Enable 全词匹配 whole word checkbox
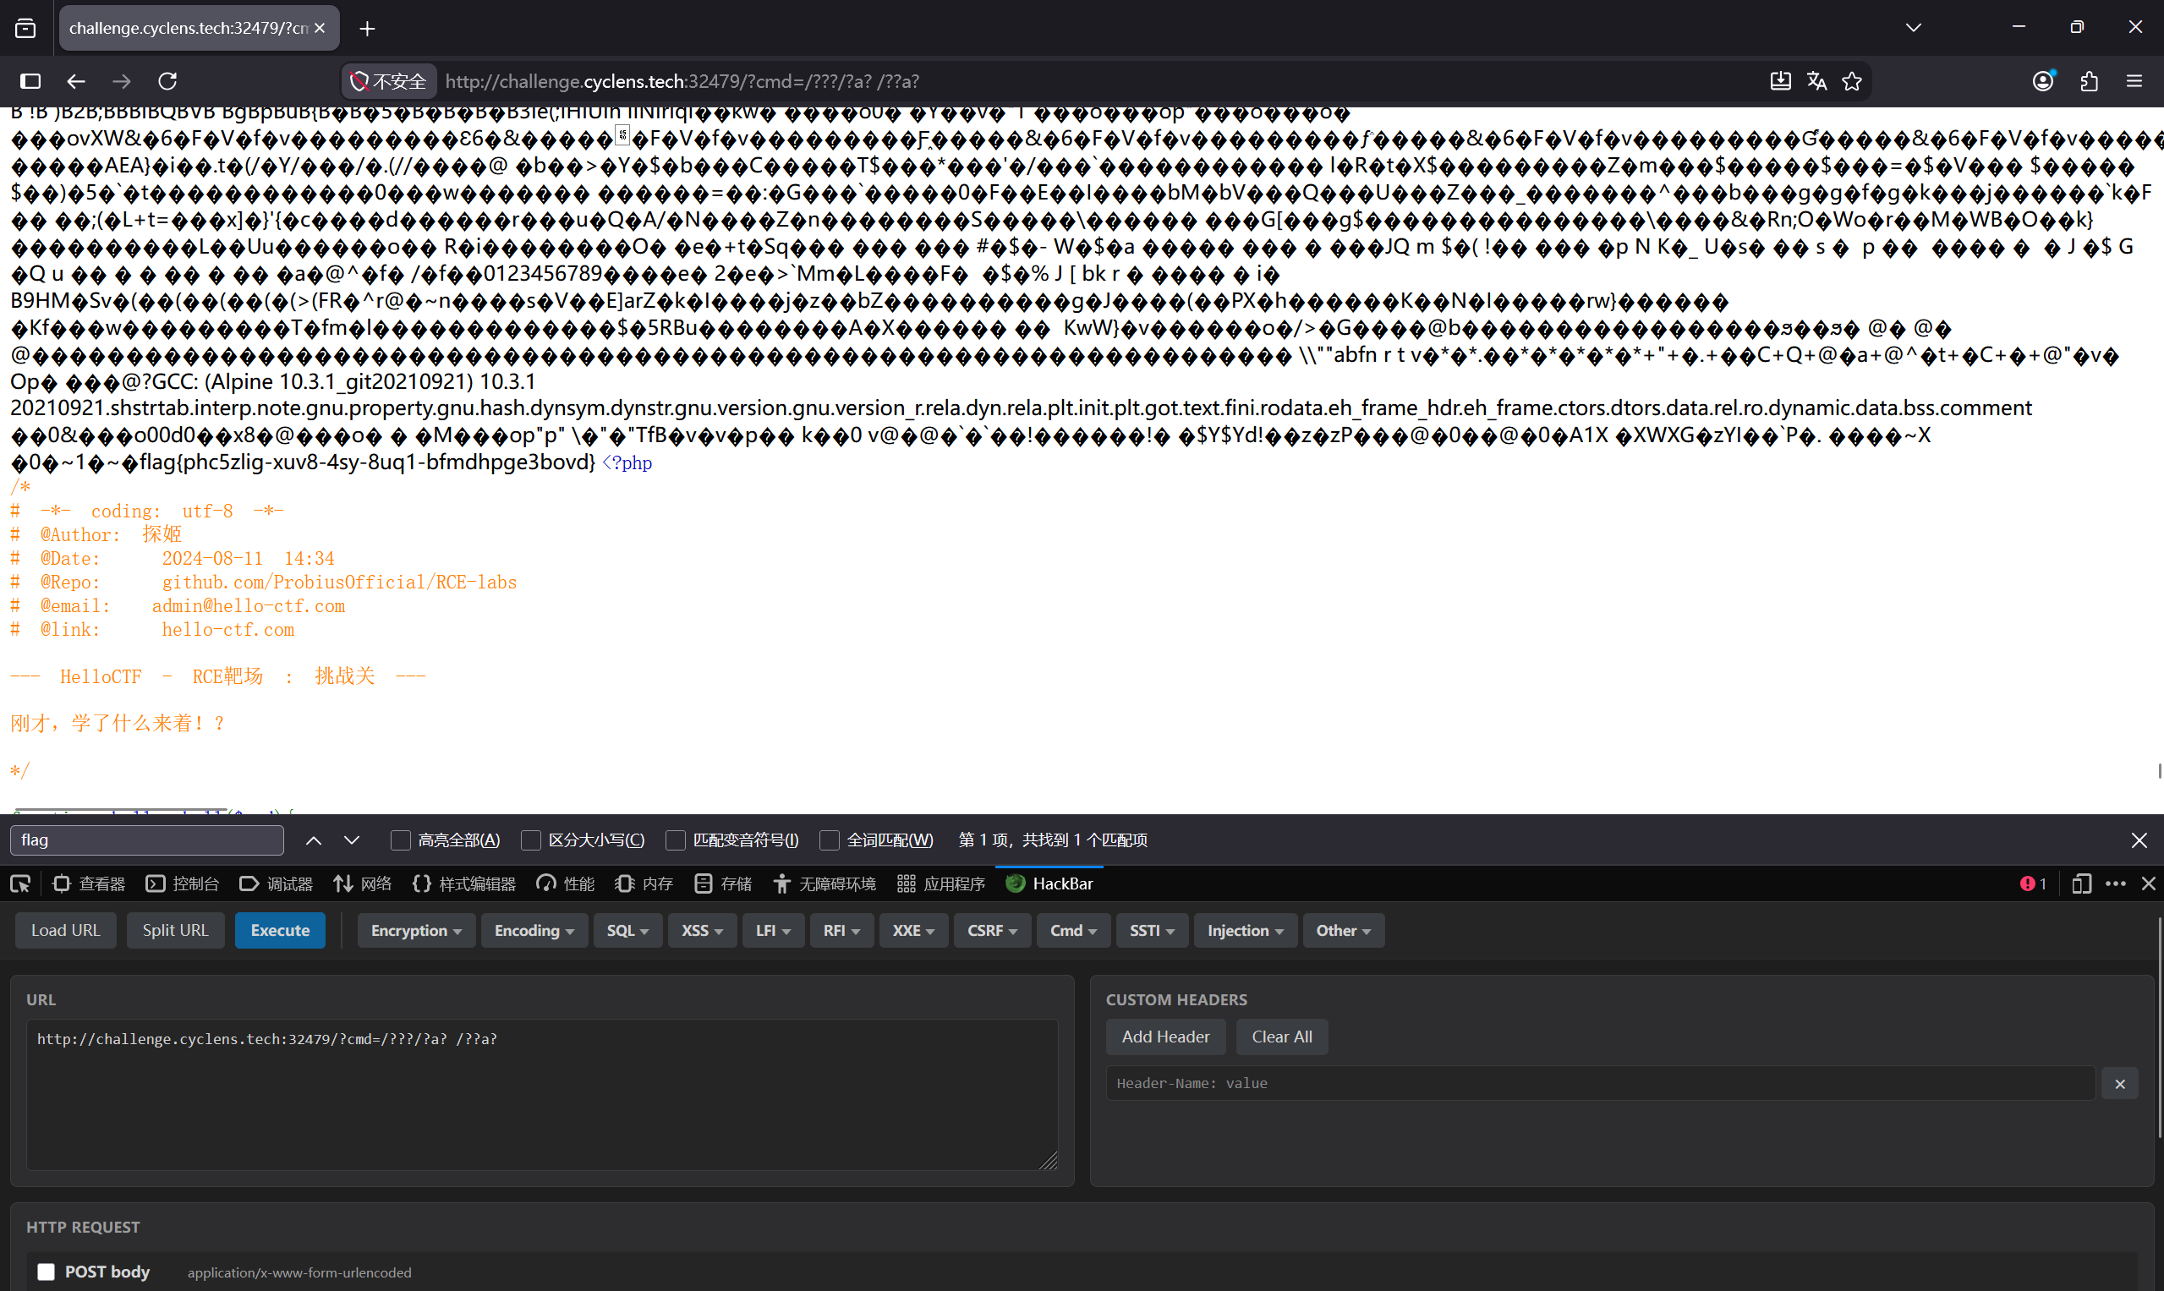The image size is (2164, 1291). click(x=830, y=840)
